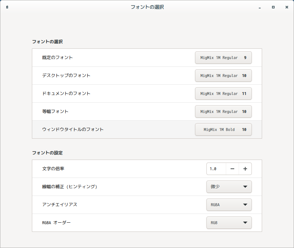The height and width of the screenshot is (248, 294).
Task: Open the 等幅フォント font selector button
Action: (223, 112)
